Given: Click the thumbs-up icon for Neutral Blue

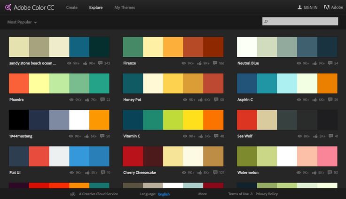Looking at the screenshot, I should pyautogui.click(x=315, y=63).
